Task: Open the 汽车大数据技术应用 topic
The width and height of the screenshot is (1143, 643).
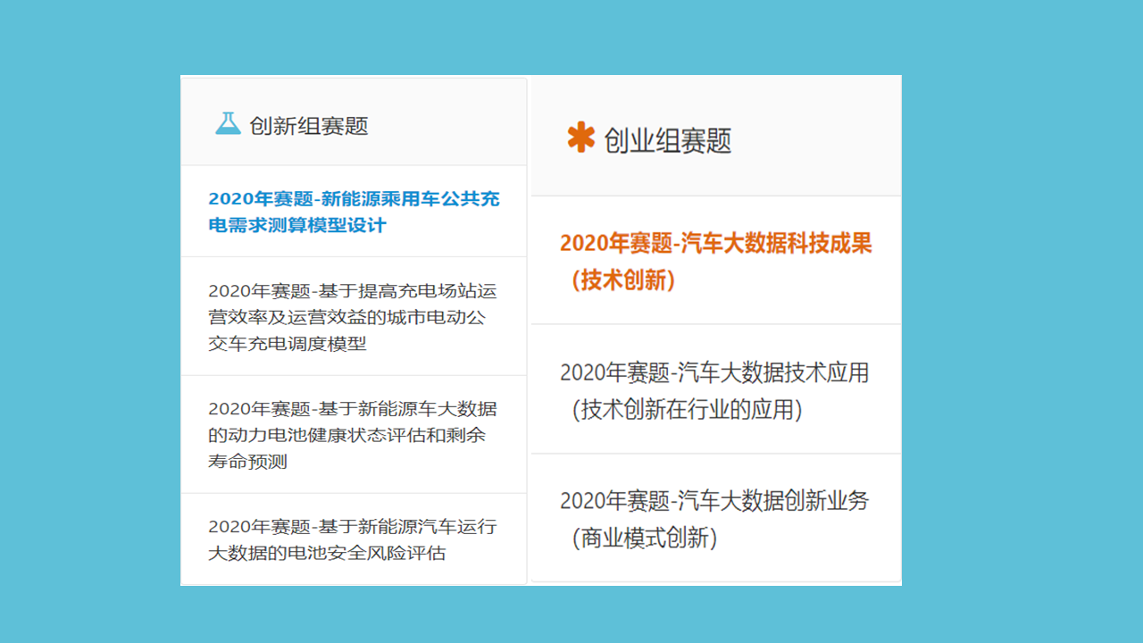Action: (x=714, y=372)
